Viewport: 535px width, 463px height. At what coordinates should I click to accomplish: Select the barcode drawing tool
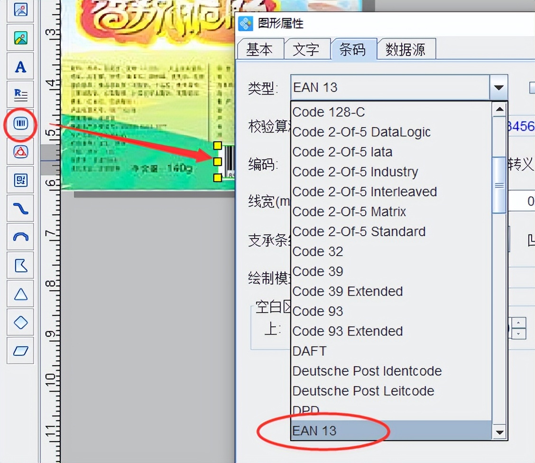[x=20, y=123]
